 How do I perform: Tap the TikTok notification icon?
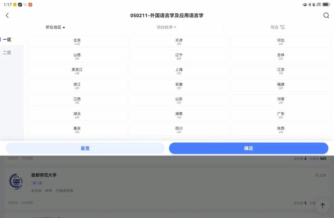(20, 5)
